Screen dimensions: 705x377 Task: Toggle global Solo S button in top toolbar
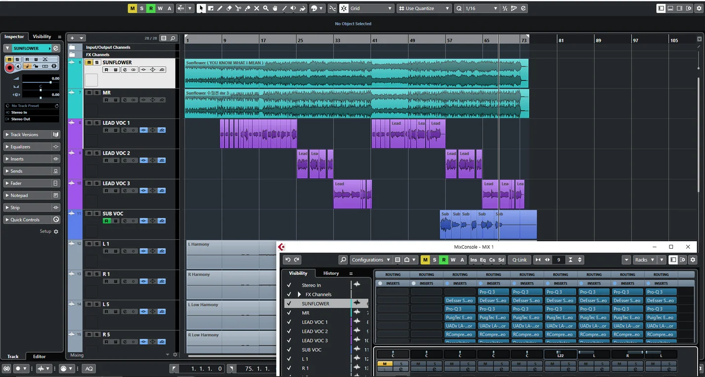[x=141, y=8]
